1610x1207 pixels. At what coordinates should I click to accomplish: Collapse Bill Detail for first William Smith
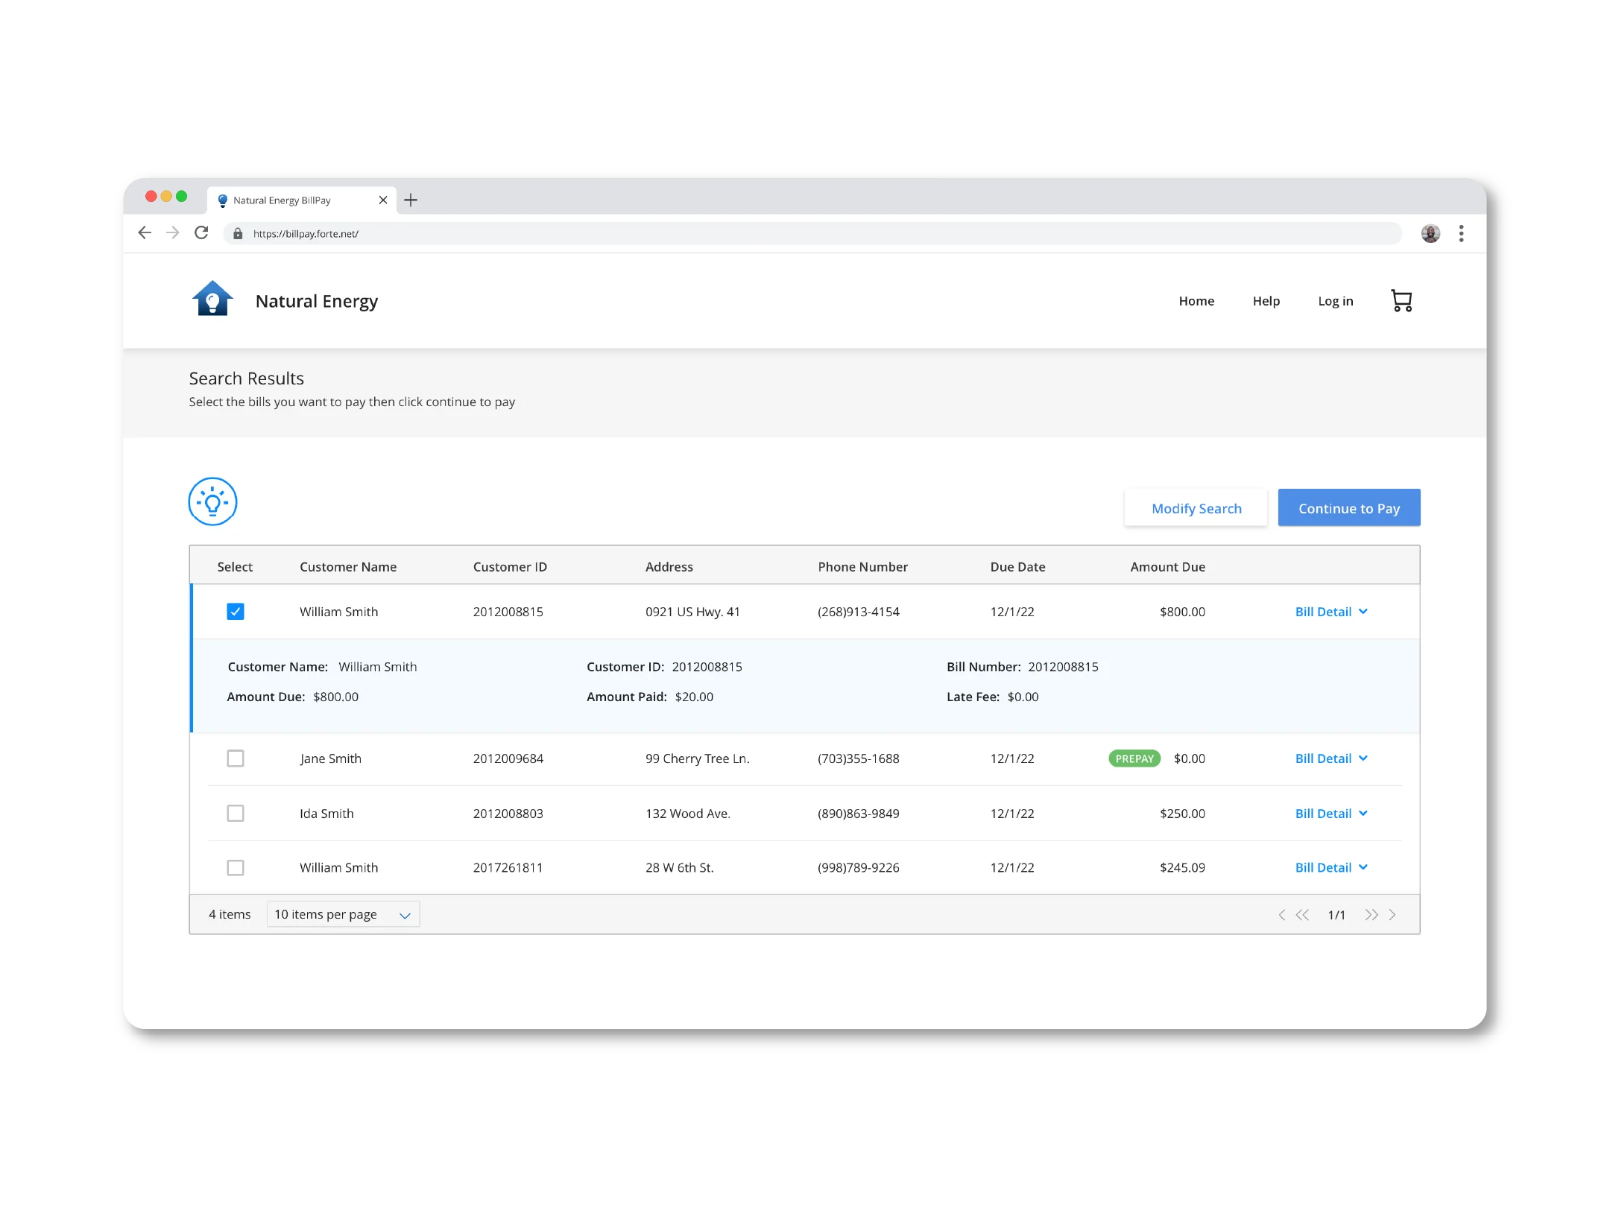coord(1331,612)
